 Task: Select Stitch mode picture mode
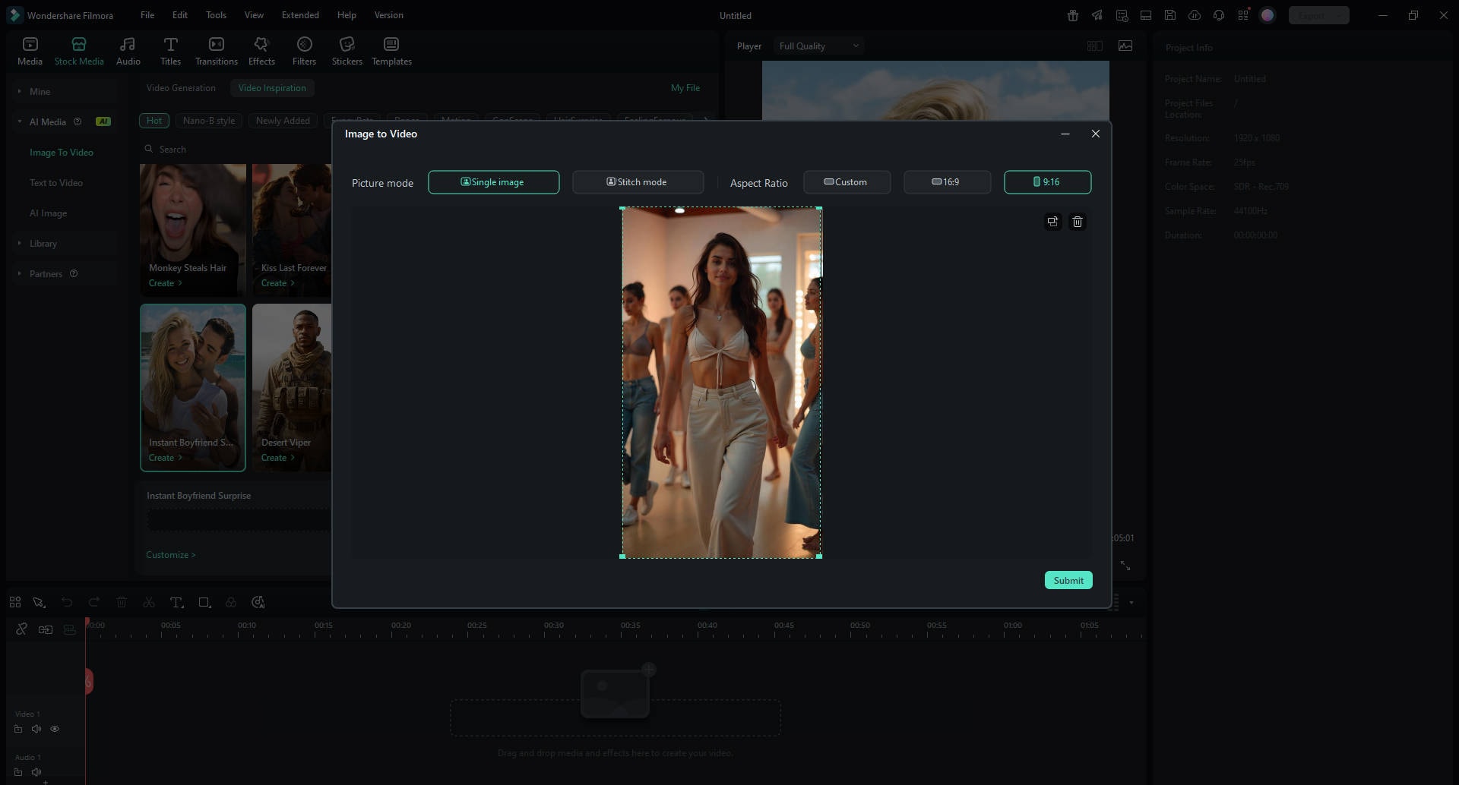[638, 182]
